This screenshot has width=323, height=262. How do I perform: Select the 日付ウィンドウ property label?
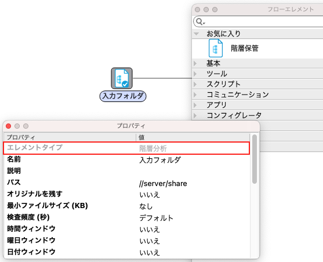tap(31, 252)
